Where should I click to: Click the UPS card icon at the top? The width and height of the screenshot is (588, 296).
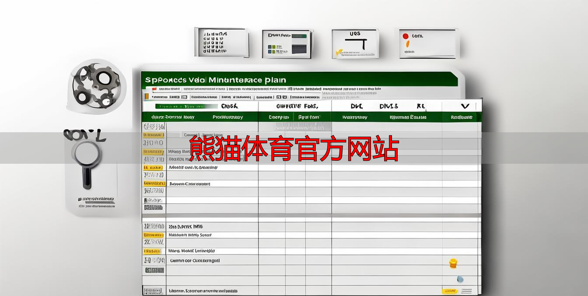(x=355, y=42)
